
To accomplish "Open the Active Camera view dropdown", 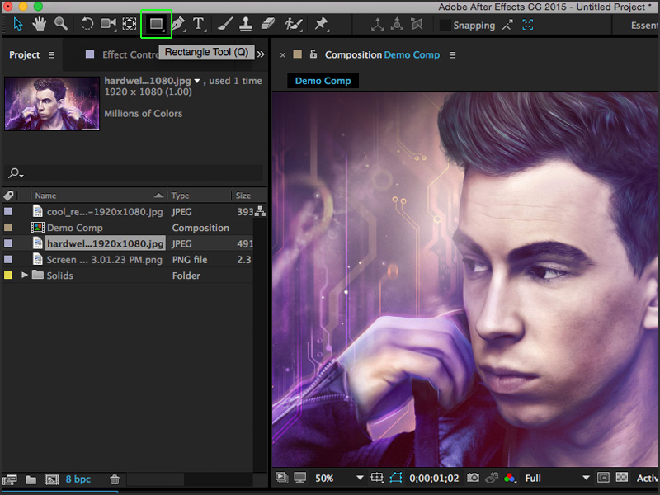I will point(648,478).
